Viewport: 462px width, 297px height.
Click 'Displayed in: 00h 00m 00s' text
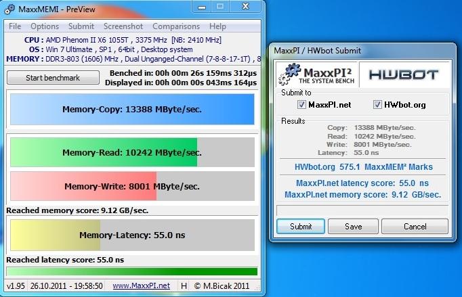click(x=181, y=83)
